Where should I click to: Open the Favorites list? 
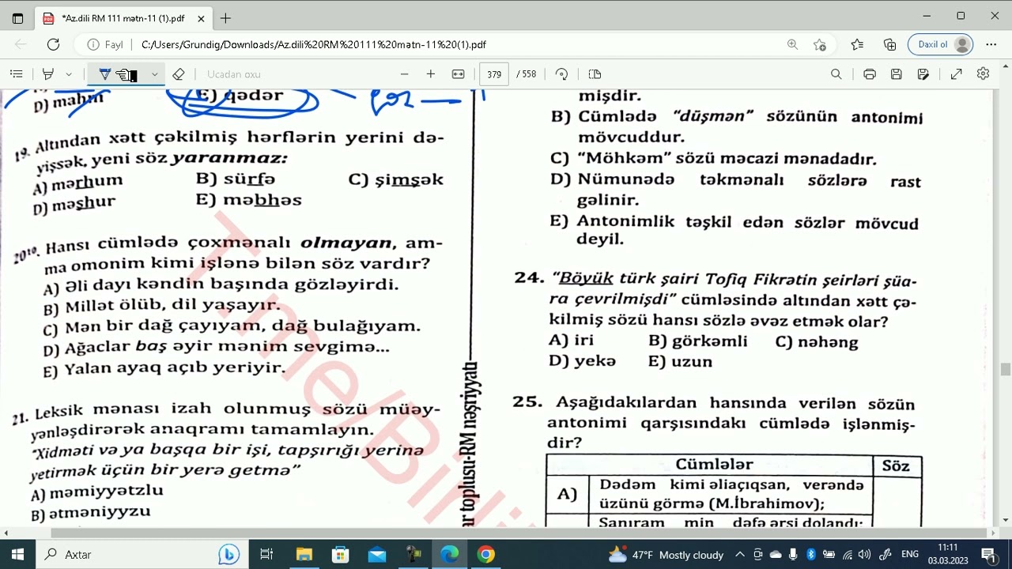tap(857, 45)
